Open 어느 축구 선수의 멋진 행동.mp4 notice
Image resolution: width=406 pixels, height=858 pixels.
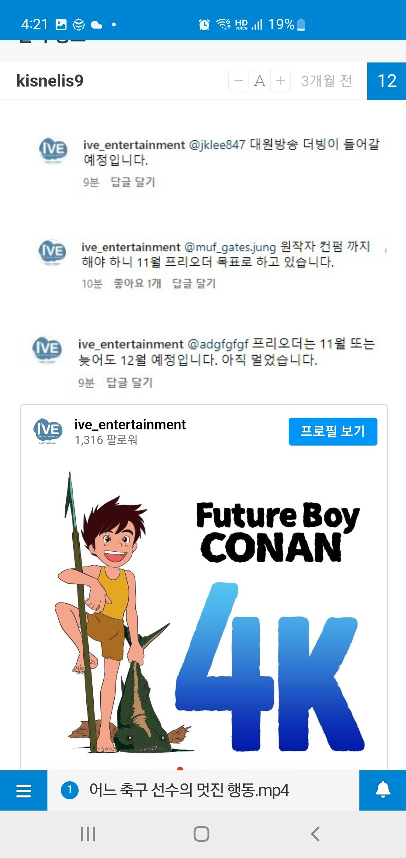click(189, 790)
